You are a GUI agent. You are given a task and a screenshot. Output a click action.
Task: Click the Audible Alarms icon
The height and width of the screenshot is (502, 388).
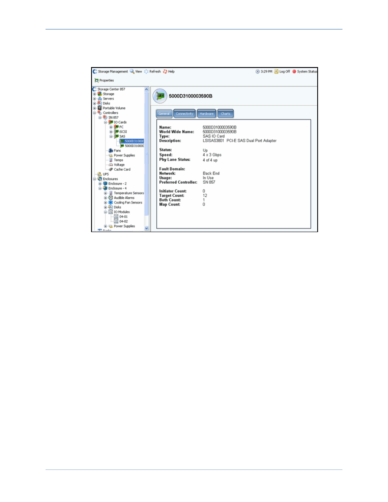point(111,198)
